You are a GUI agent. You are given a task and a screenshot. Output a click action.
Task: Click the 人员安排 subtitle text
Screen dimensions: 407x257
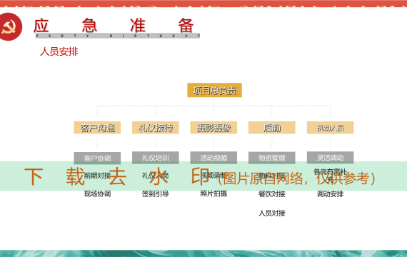coord(59,51)
